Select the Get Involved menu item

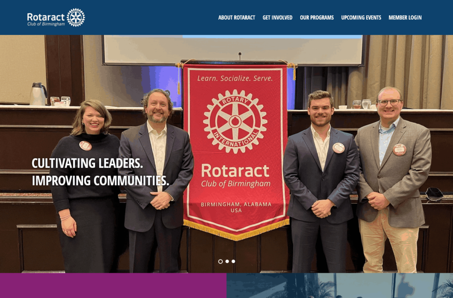(x=277, y=18)
